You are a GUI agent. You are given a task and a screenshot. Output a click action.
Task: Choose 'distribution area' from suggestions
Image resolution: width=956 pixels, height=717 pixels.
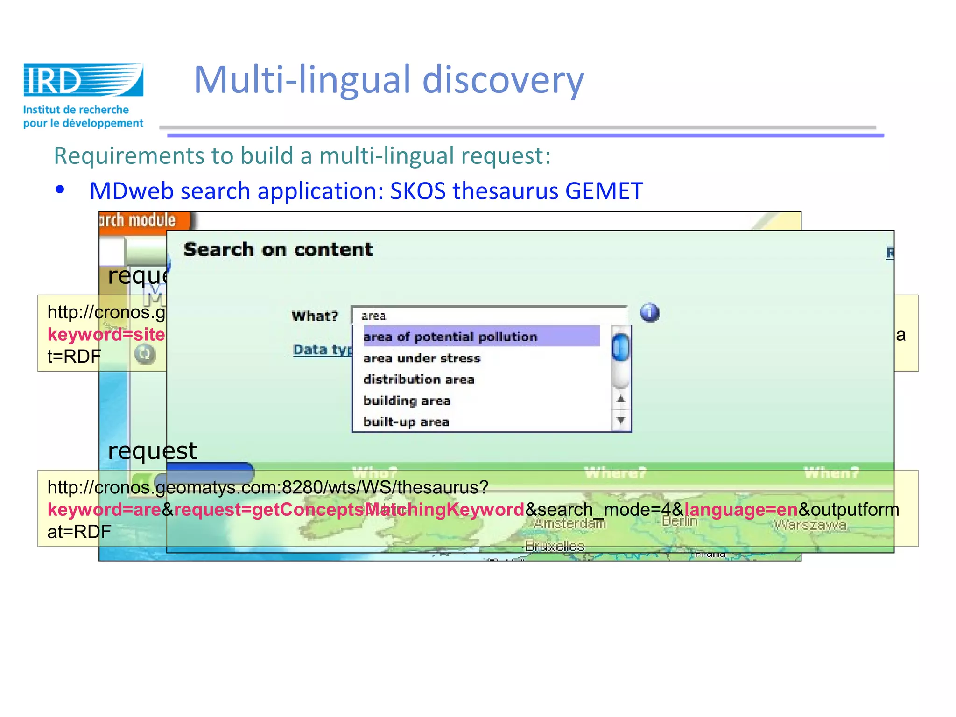pyautogui.click(x=419, y=380)
